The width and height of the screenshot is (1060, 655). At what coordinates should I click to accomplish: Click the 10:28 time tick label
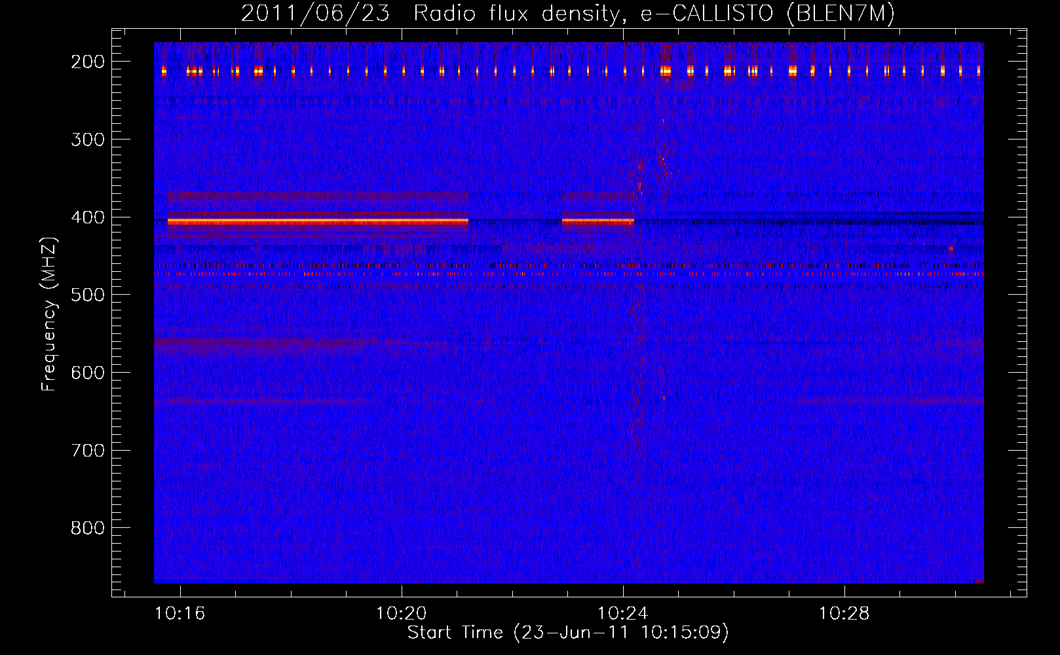(844, 613)
